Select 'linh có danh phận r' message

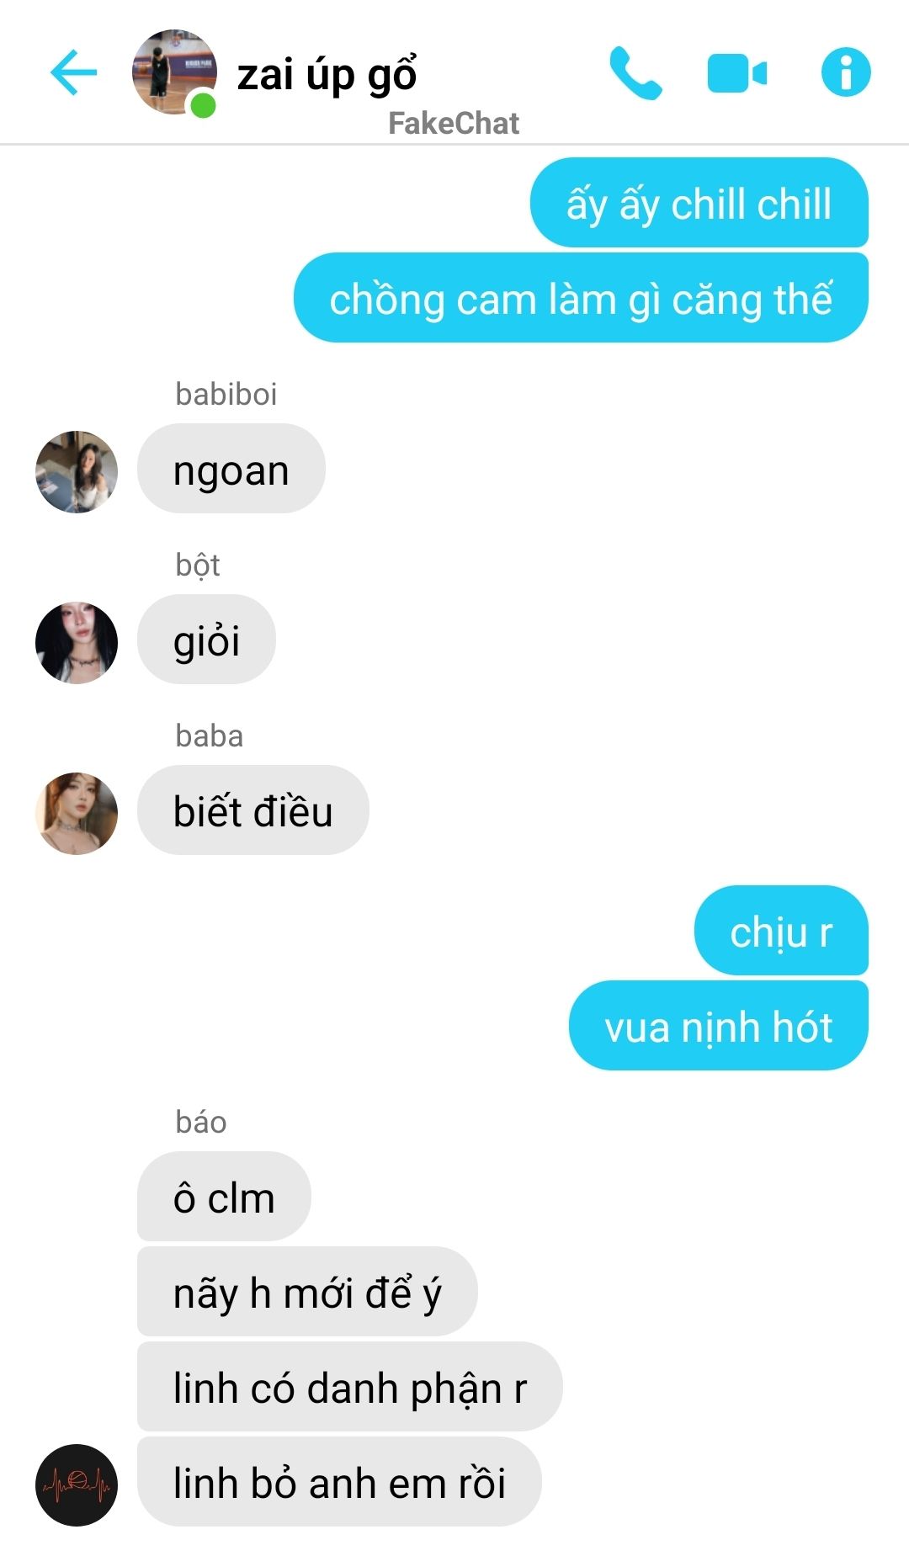click(x=349, y=1387)
